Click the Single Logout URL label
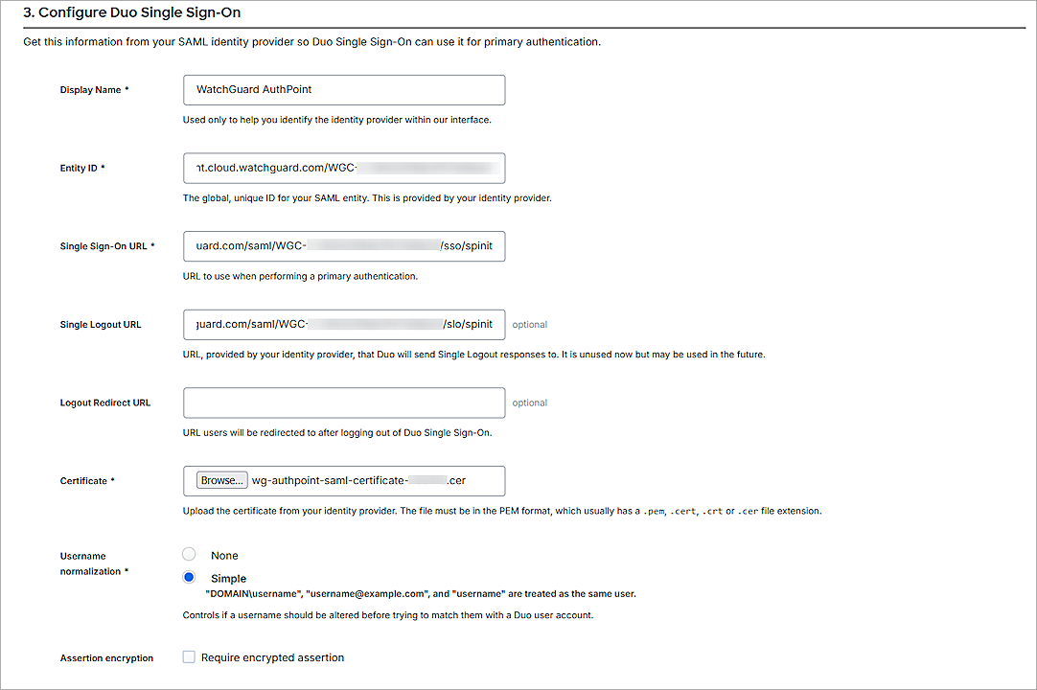 coord(101,325)
